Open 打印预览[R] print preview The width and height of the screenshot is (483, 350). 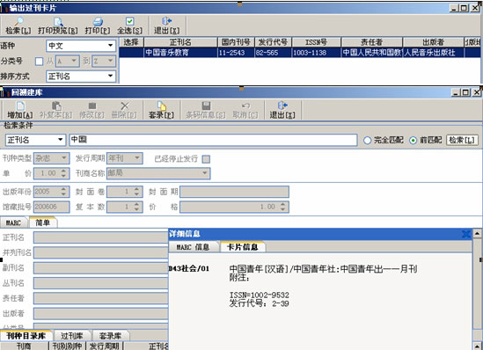(x=57, y=26)
